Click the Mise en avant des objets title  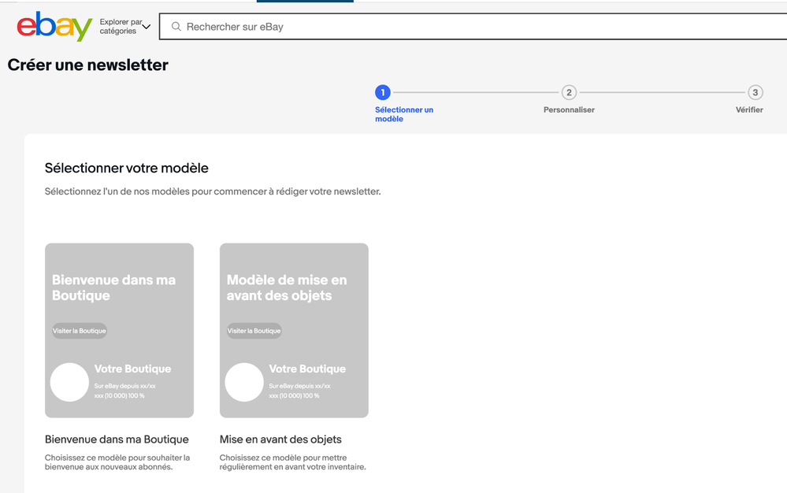click(x=280, y=439)
